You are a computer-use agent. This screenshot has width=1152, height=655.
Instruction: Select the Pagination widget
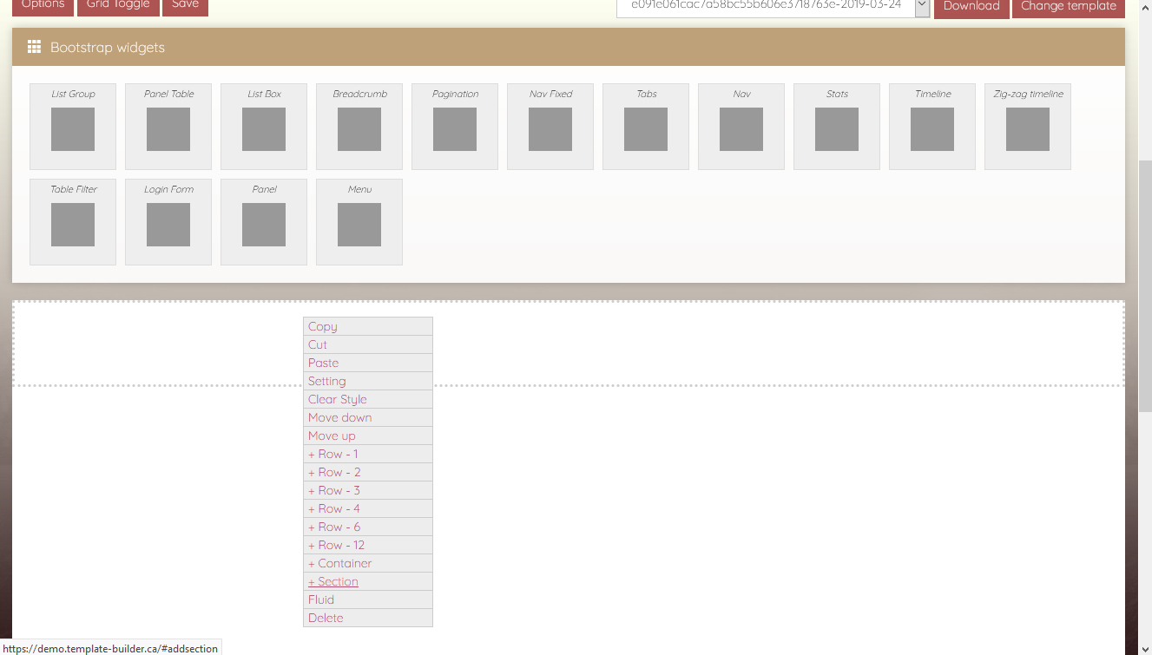click(455, 128)
